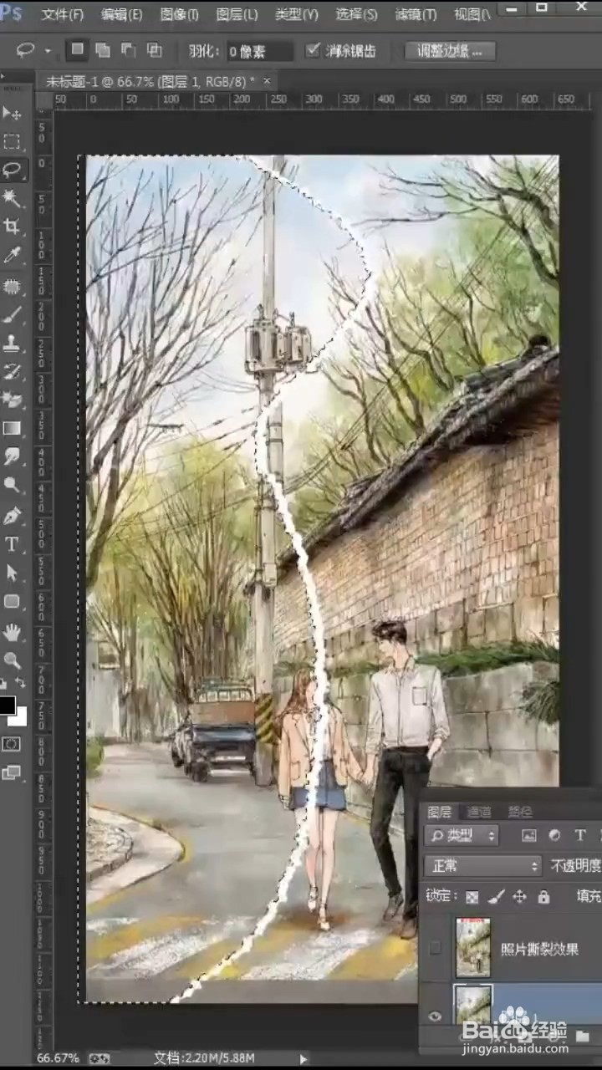602x1070 pixels.
Task: Filter layers by type layer icon
Action: pos(580,835)
